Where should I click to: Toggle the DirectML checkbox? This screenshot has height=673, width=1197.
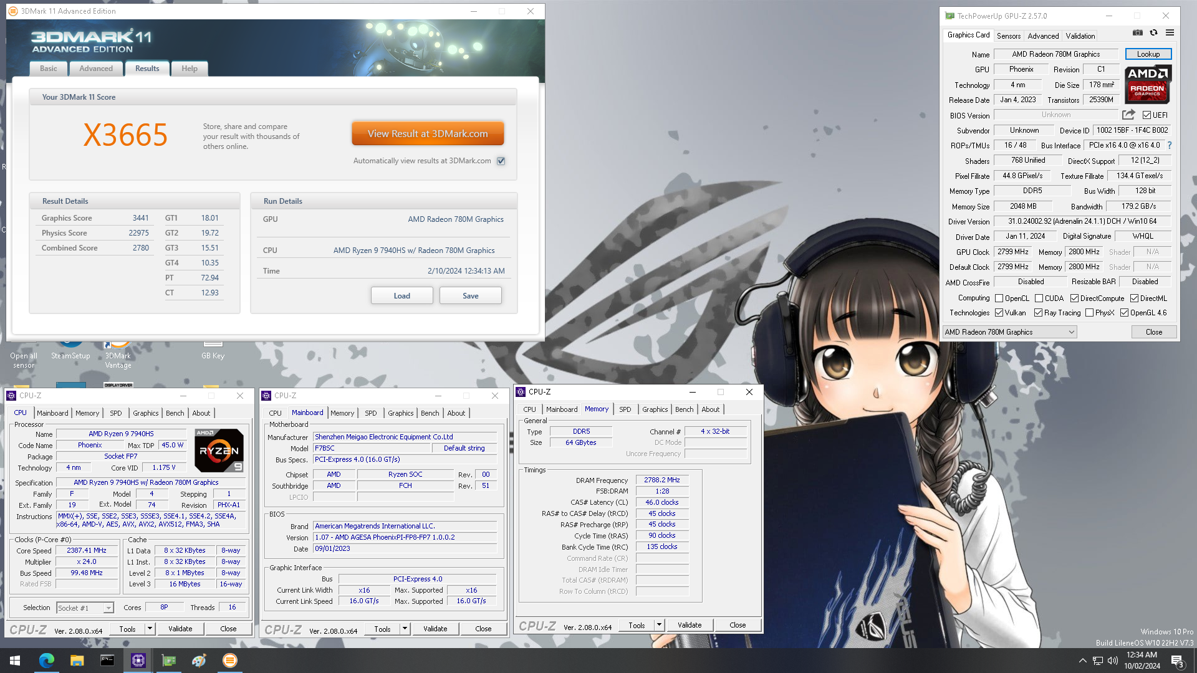tap(1135, 298)
